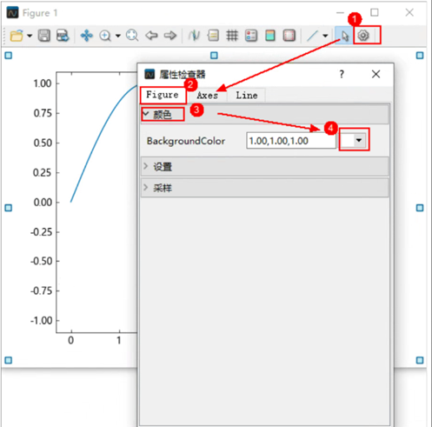This screenshot has height=427, width=432.
Task: Click the y-axis label 0.50
Action: pyautogui.click(x=43, y=143)
